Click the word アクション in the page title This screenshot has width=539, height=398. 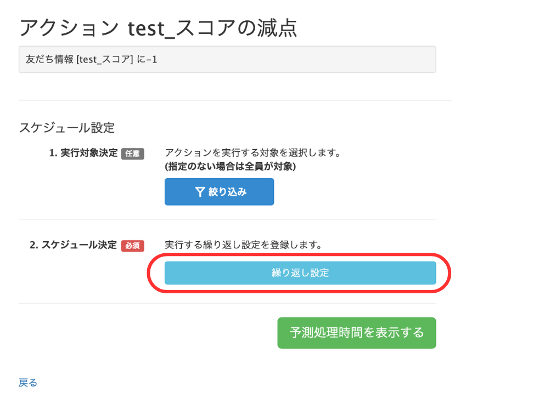pyautogui.click(x=69, y=27)
